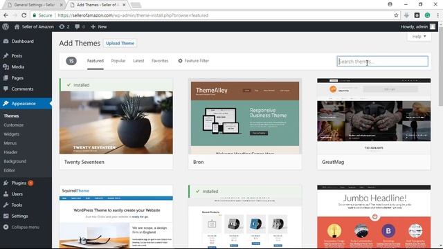Click the Chrome profile icon
Screen dimensions: 443x249
pos(390,4)
